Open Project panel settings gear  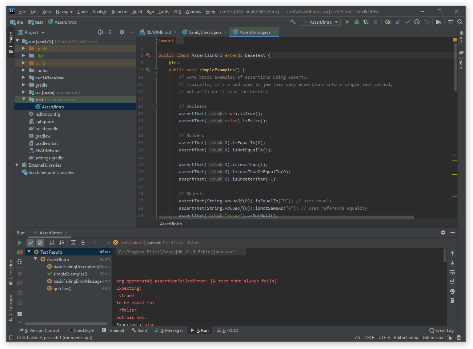pos(122,32)
